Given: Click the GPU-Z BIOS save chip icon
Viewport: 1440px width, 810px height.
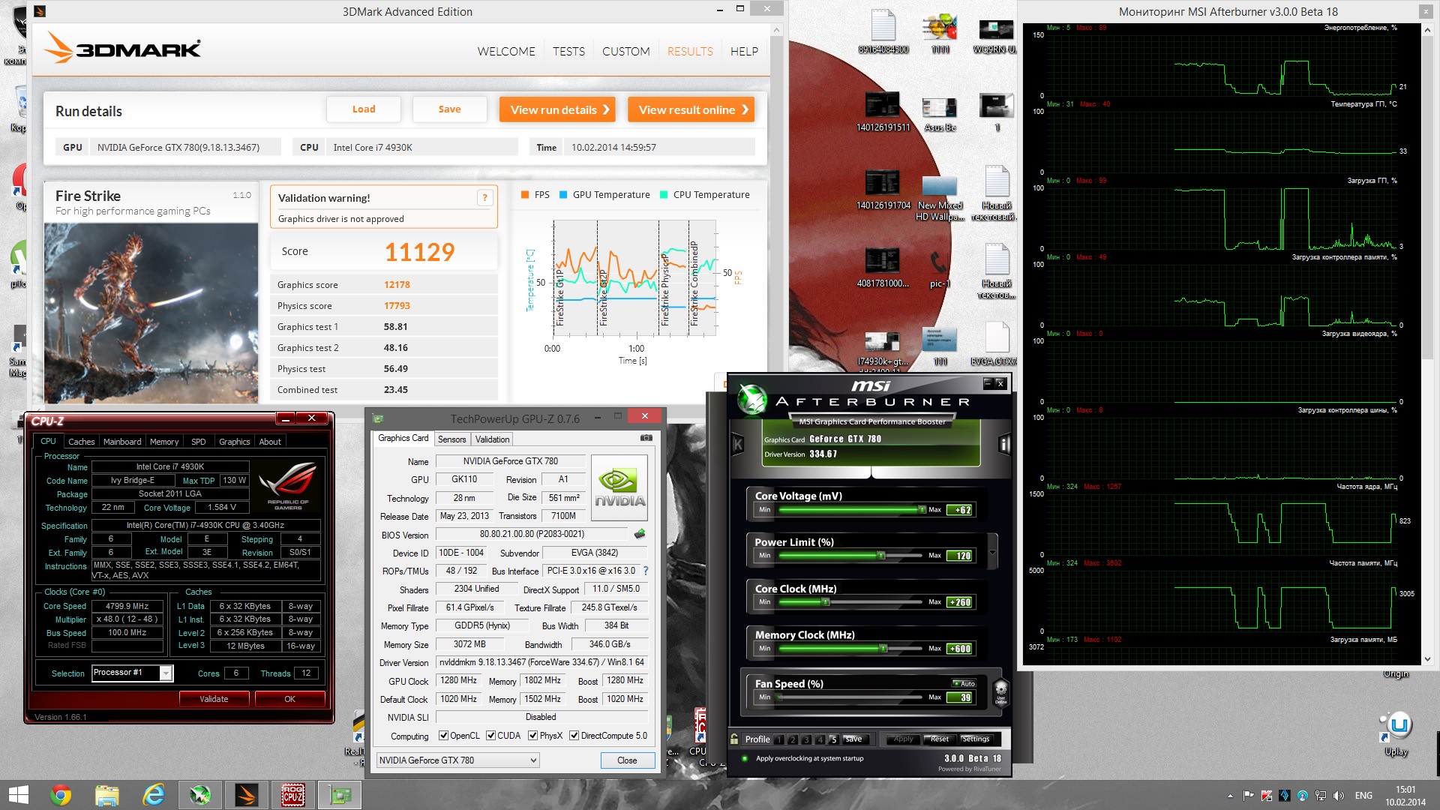Looking at the screenshot, I should [x=640, y=534].
